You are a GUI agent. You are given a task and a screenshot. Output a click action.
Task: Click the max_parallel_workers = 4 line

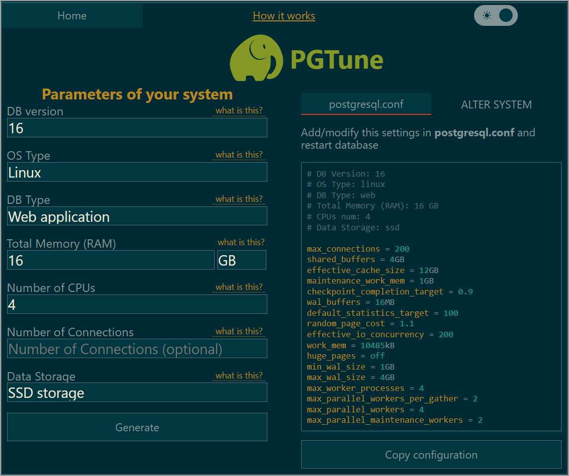click(365, 409)
